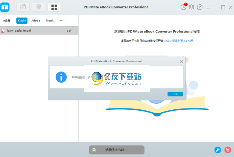Image resolution: width=234 pixels, height=157 pixels.
Task: Open the hamburger menu icon
Action: [208, 7]
